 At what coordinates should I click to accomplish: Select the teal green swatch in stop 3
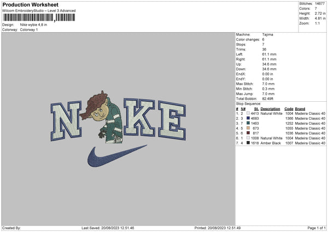tap(248, 123)
